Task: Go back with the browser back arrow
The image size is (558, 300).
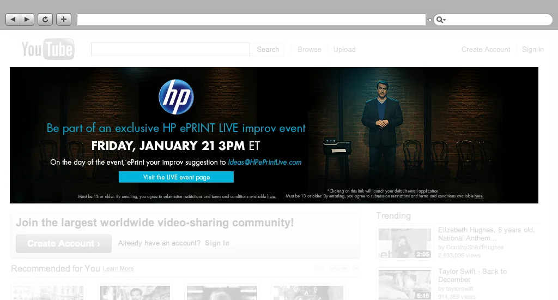Action: click(13, 19)
